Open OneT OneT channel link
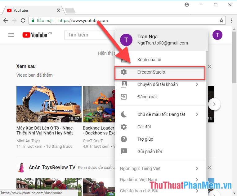237x196 pixels. coord(93,141)
